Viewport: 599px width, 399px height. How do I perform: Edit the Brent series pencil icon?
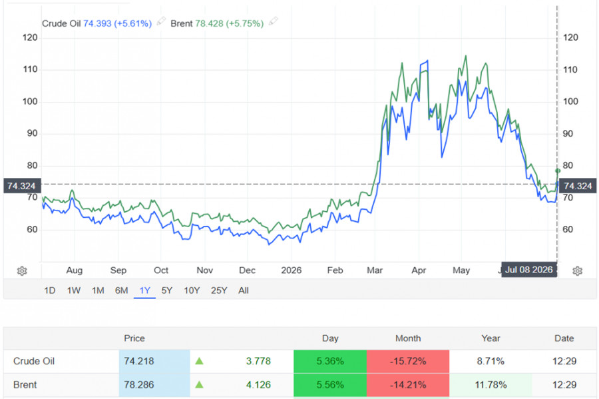(273, 21)
